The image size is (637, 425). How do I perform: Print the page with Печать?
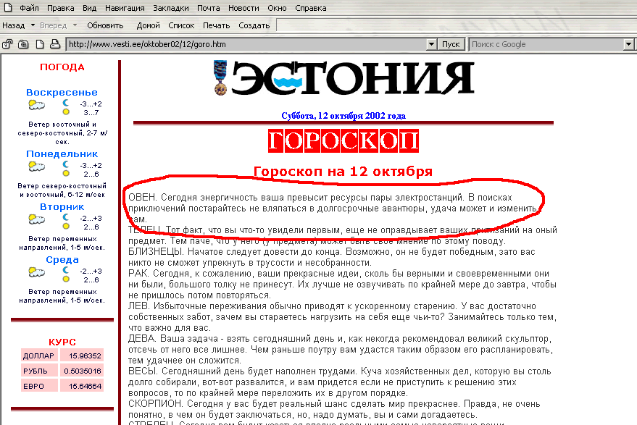pos(217,25)
